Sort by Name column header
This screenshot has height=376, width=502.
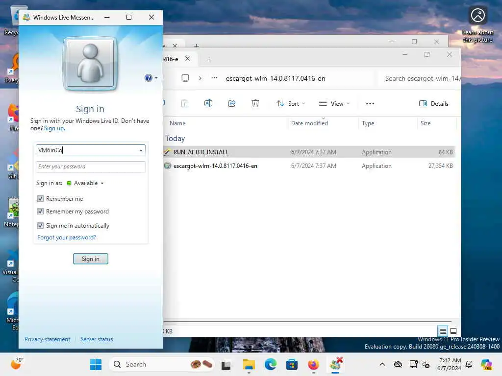(177, 123)
